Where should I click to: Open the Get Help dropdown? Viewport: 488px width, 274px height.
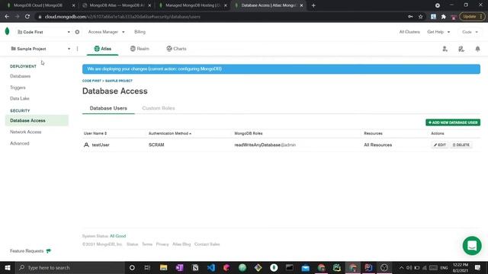click(438, 32)
